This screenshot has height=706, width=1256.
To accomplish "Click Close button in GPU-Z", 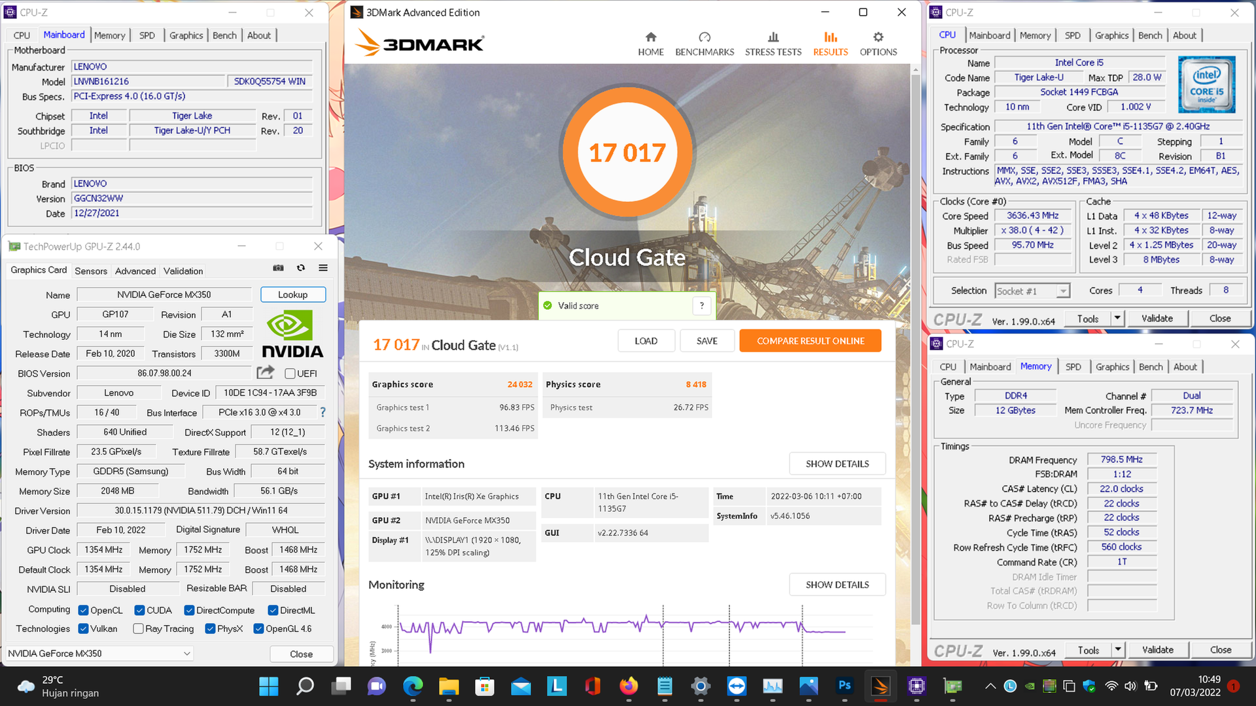I will (x=301, y=654).
